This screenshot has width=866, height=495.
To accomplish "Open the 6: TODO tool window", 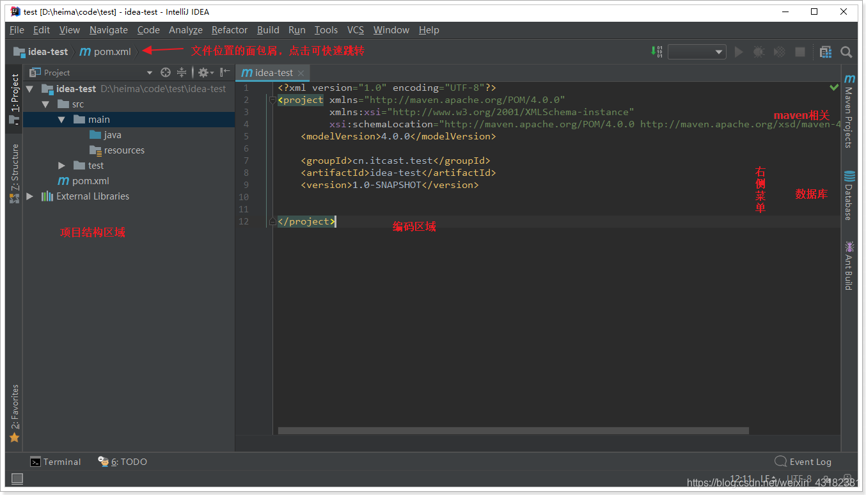I will point(122,462).
